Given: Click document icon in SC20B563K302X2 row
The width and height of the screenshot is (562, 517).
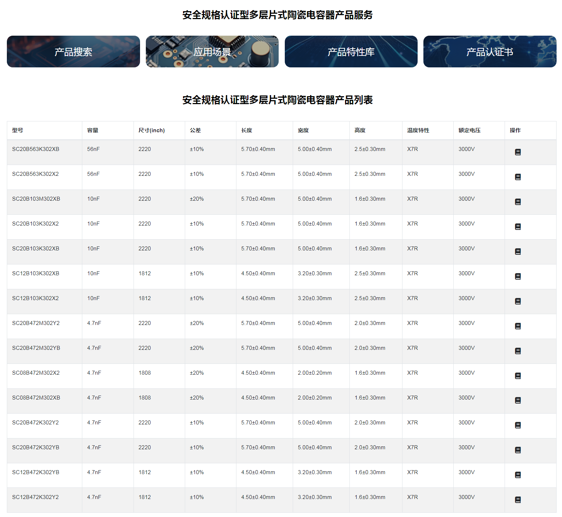Looking at the screenshot, I should [518, 177].
